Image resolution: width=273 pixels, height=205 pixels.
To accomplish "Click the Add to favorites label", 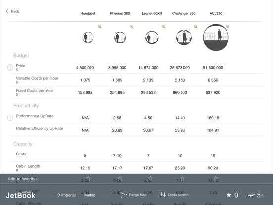I will (x=23, y=179).
